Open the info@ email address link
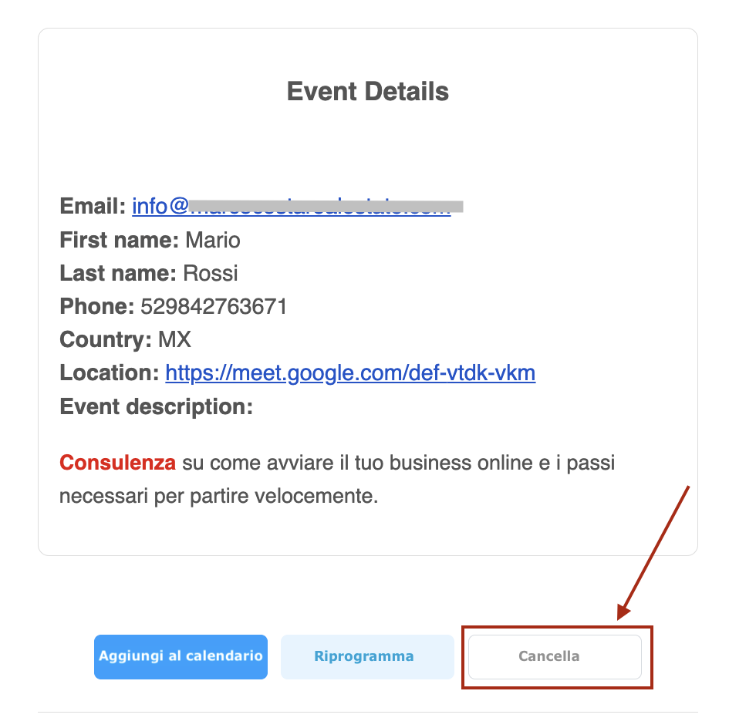Viewport: 756px width, 728px height. (x=292, y=207)
